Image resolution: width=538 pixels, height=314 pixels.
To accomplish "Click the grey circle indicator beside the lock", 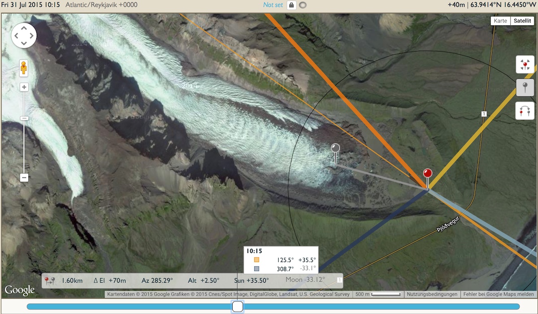I will pyautogui.click(x=303, y=5).
